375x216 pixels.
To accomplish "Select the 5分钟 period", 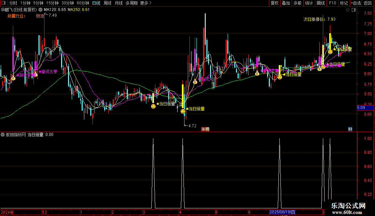I will tap(38, 3).
